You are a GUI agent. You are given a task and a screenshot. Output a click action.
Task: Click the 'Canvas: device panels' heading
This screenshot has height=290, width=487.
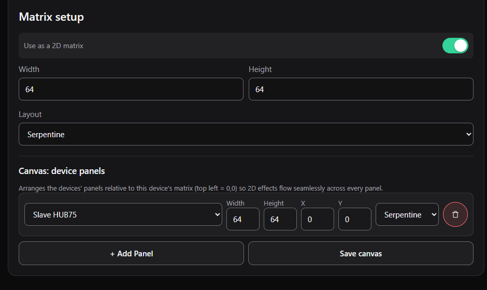pyautogui.click(x=62, y=171)
